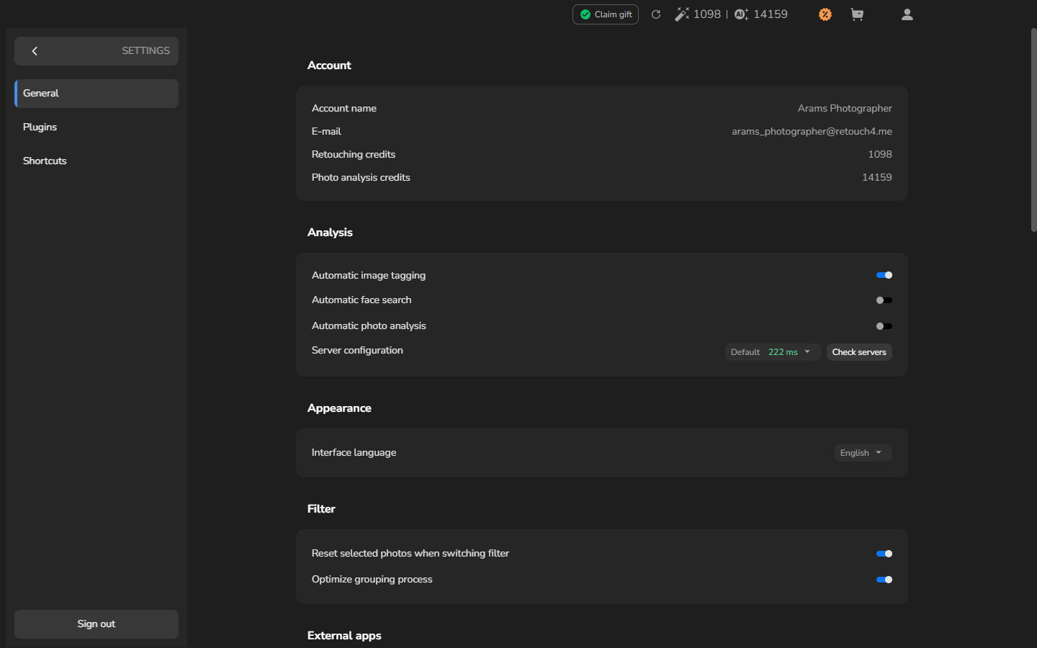Screen dimensions: 1037x648
Task: Click the Filter section heading
Action: click(321, 509)
